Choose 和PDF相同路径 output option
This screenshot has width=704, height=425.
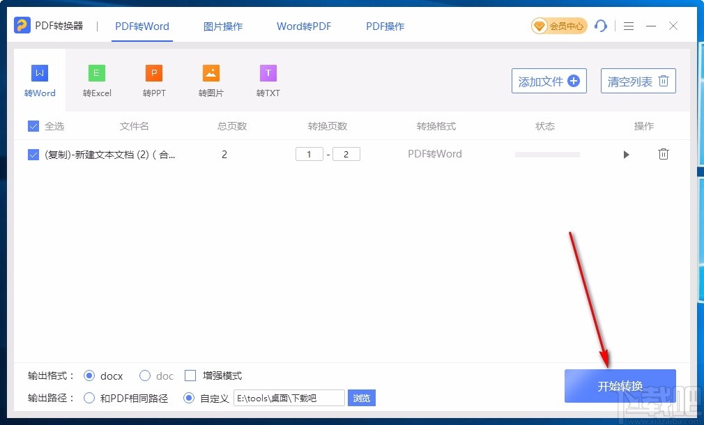click(x=89, y=398)
